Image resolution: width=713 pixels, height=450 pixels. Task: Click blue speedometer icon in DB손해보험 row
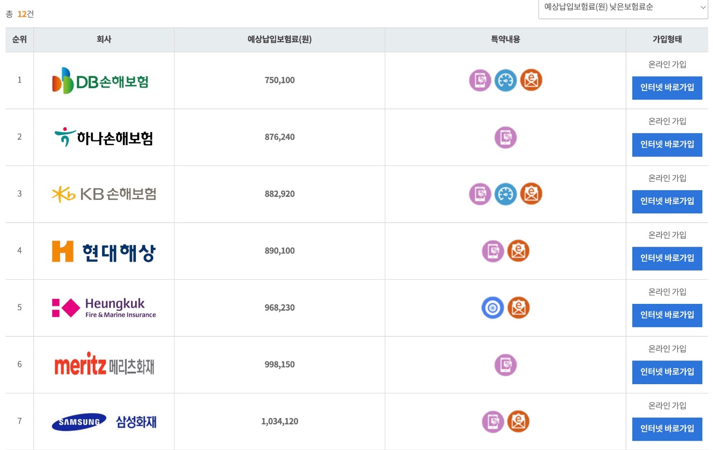click(x=506, y=80)
